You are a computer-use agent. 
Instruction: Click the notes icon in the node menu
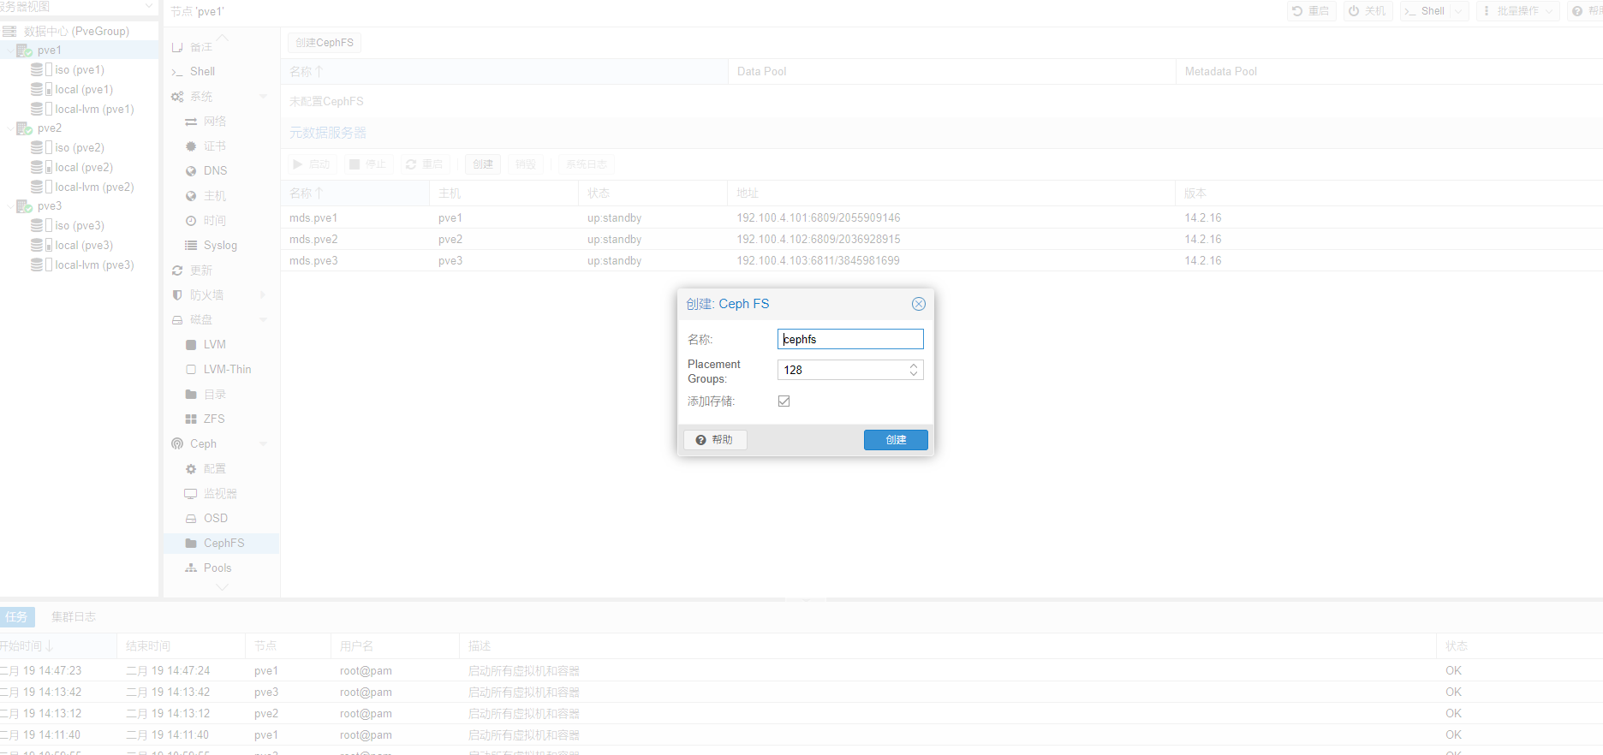pos(177,47)
